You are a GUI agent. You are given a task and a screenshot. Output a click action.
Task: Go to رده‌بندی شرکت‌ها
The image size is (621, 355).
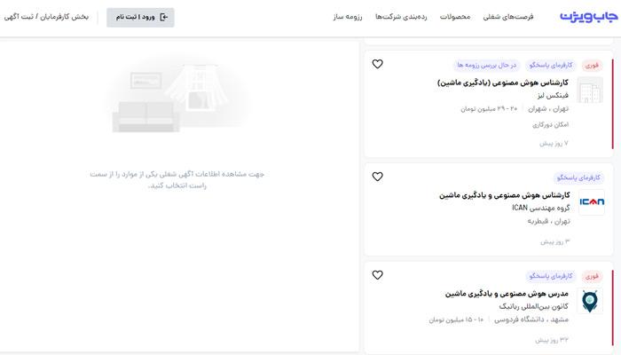pyautogui.click(x=401, y=17)
